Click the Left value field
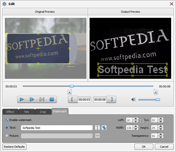The image size is (176, 152). click(129, 120)
